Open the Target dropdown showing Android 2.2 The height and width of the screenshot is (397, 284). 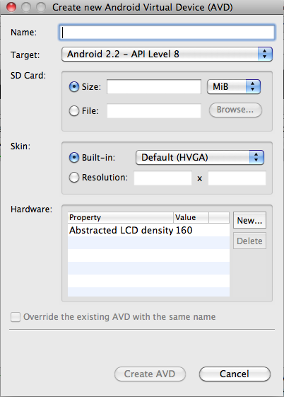(167, 54)
